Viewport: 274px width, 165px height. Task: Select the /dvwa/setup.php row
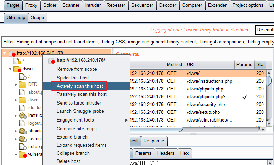[x=198, y=112]
